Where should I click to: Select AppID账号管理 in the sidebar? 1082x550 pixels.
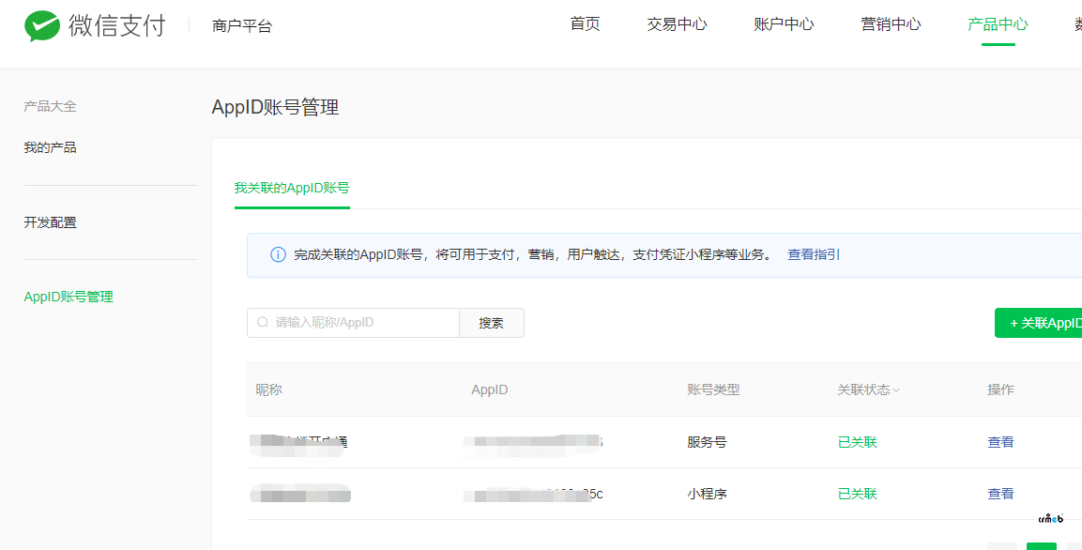(69, 297)
